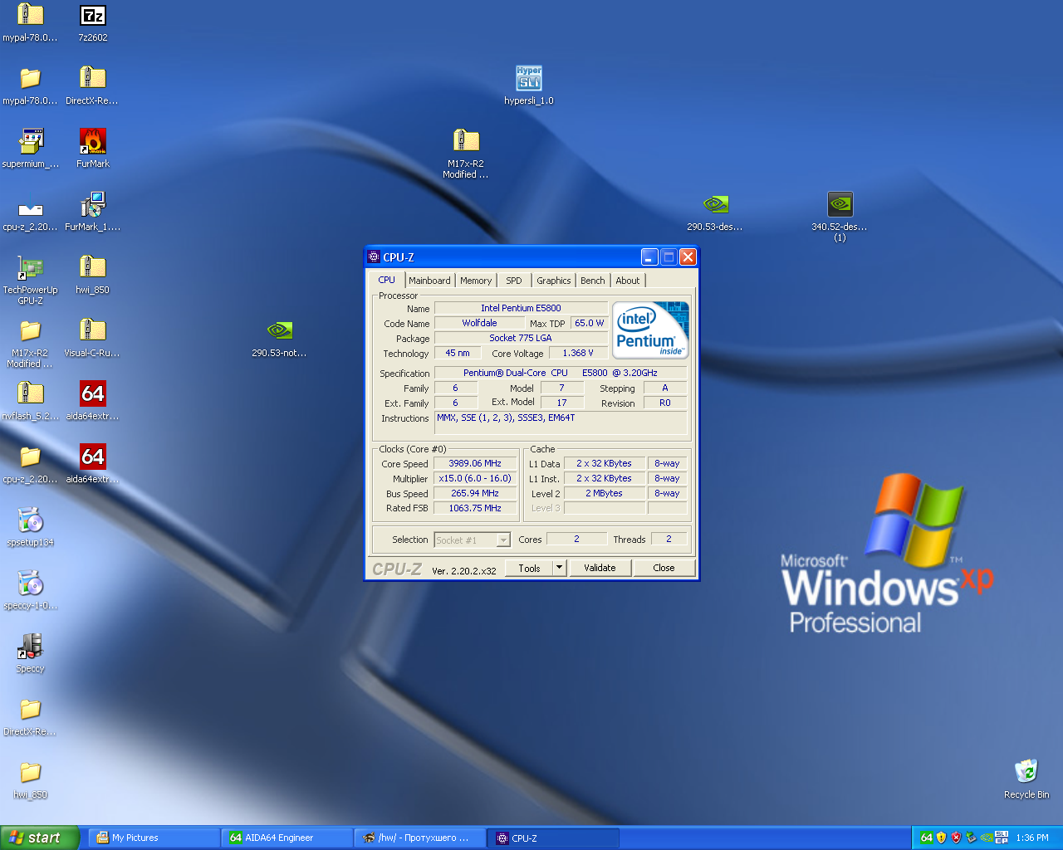Click the Close button in CPU-Z

(664, 568)
